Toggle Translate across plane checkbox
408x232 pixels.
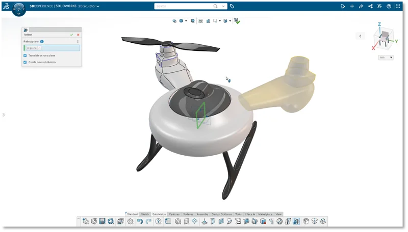[x=25, y=55]
